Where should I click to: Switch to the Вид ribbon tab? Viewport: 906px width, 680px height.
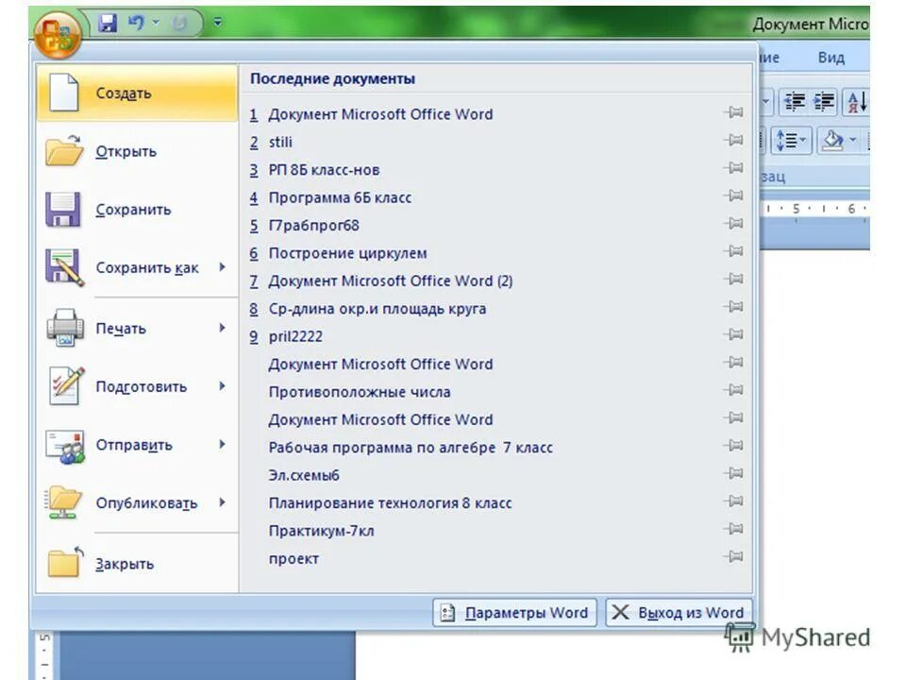(830, 58)
